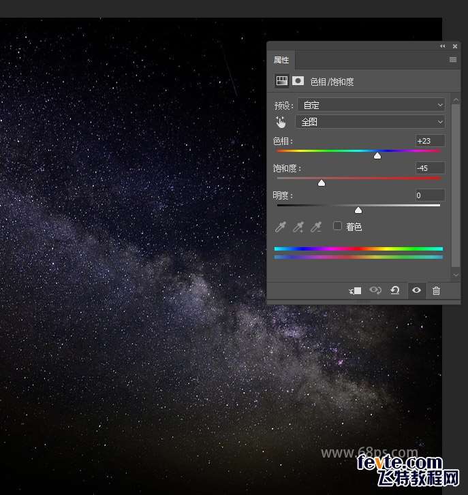
Task: Click the 色相/饱和度 title text
Action: pyautogui.click(x=332, y=82)
